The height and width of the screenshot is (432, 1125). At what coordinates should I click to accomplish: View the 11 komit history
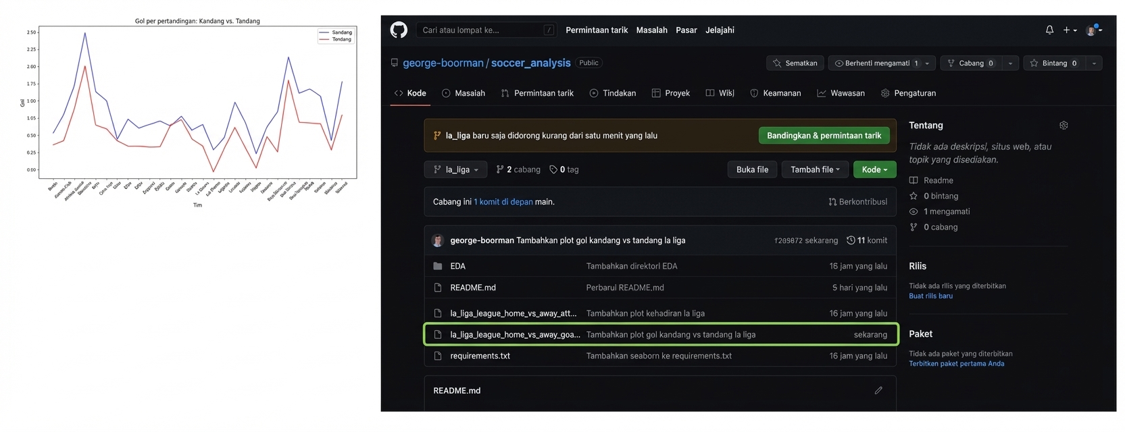click(x=867, y=240)
